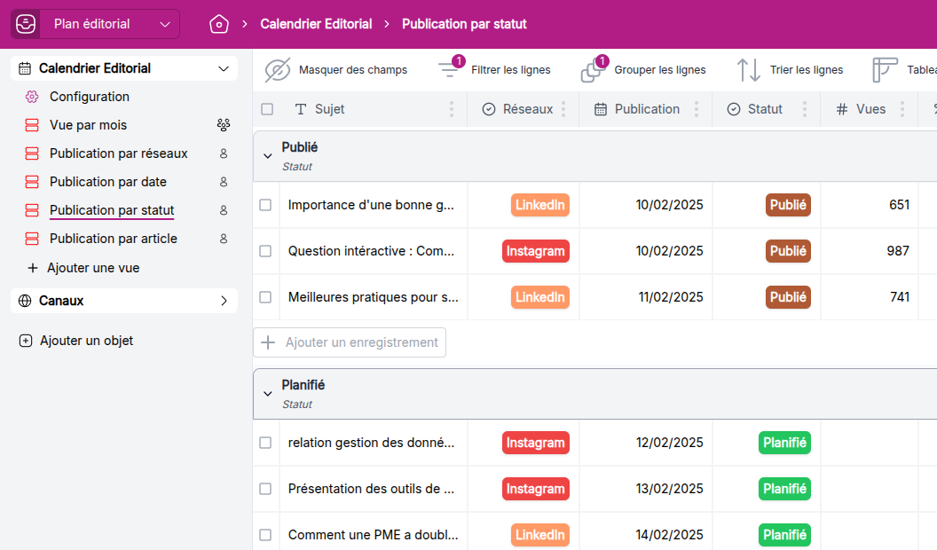This screenshot has height=550, width=937.
Task: Open Grouper les lignes grouping options
Action: pos(591,69)
